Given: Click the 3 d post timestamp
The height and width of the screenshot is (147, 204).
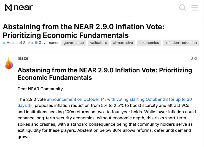Looking at the screenshot, I should coord(194,58).
